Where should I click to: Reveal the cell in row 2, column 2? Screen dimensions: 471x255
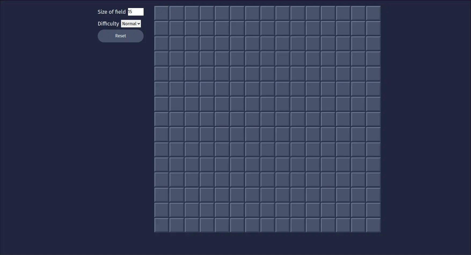coord(177,28)
